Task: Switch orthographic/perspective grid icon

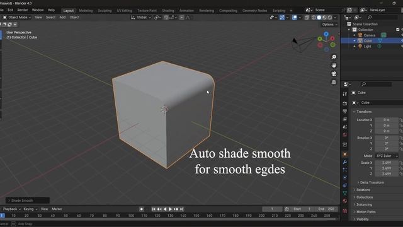Action: coord(334,83)
